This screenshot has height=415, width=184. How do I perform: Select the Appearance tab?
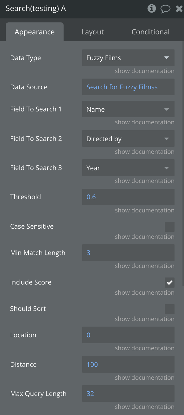click(35, 32)
